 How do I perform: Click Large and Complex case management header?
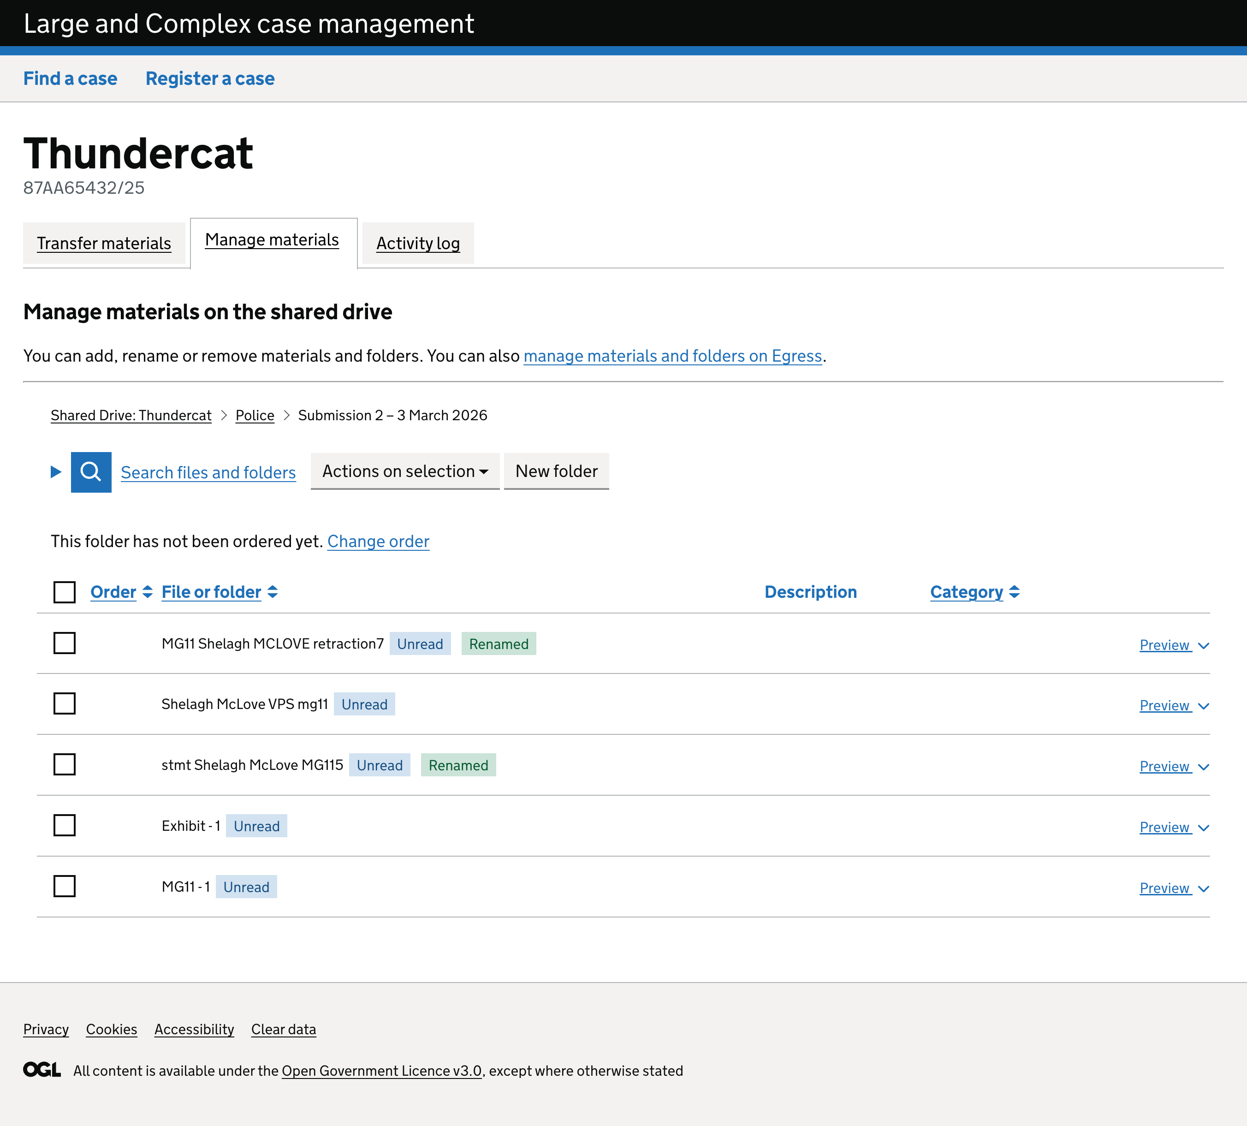point(249,24)
